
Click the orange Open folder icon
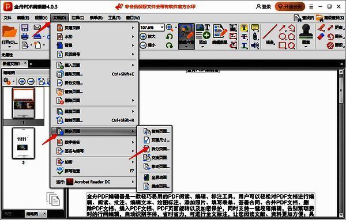[9, 32]
